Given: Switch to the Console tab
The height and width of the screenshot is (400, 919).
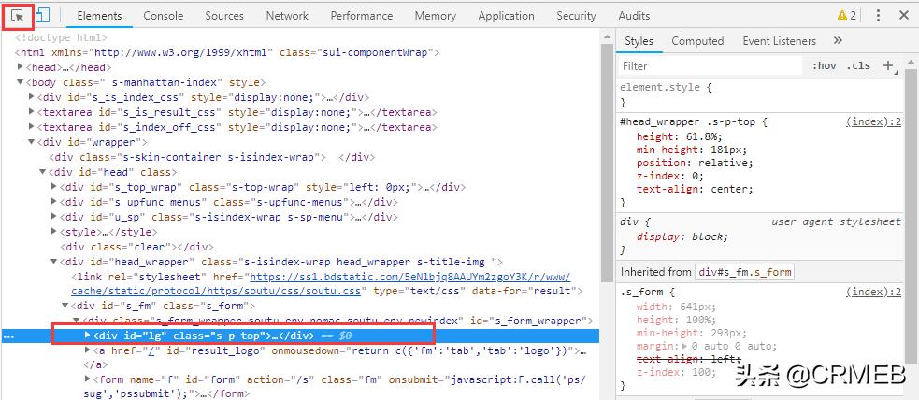Looking at the screenshot, I should 163,16.
